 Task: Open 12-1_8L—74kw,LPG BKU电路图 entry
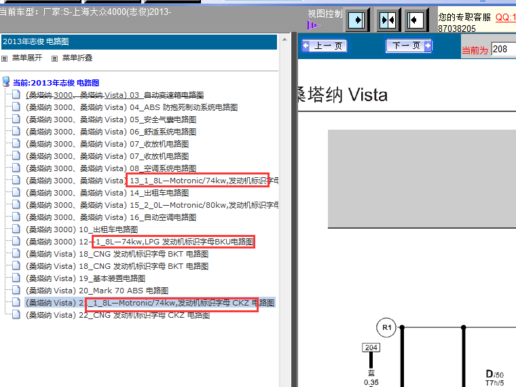point(140,242)
